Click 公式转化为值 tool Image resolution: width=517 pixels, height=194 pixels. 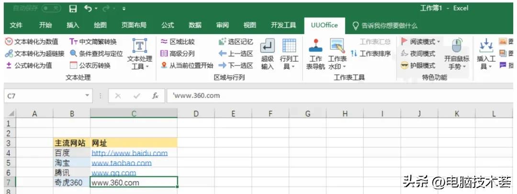coord(29,65)
